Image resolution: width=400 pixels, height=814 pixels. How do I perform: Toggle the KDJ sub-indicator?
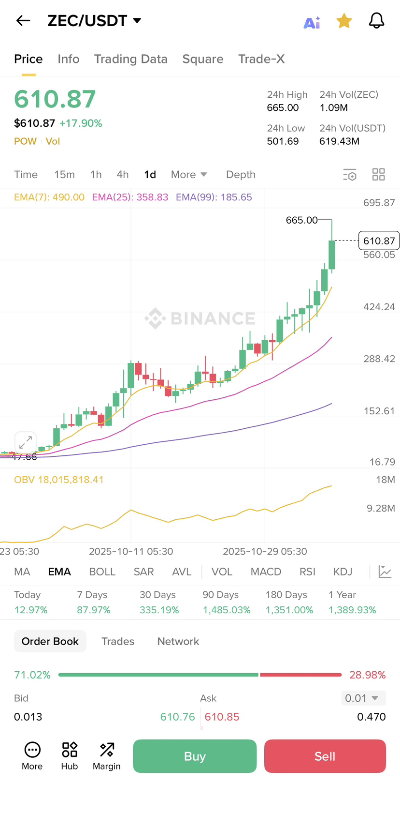(343, 572)
